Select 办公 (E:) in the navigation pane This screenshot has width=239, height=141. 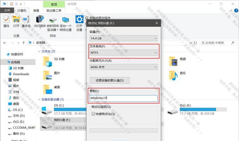coord(16,122)
